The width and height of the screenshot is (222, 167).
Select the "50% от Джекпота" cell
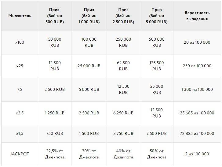point(156,154)
